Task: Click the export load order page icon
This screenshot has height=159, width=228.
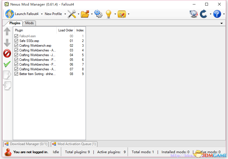Action: tap(7, 75)
